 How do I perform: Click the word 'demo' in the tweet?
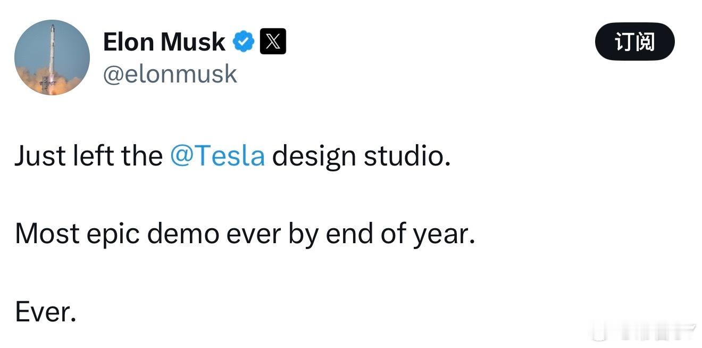pyautogui.click(x=183, y=234)
